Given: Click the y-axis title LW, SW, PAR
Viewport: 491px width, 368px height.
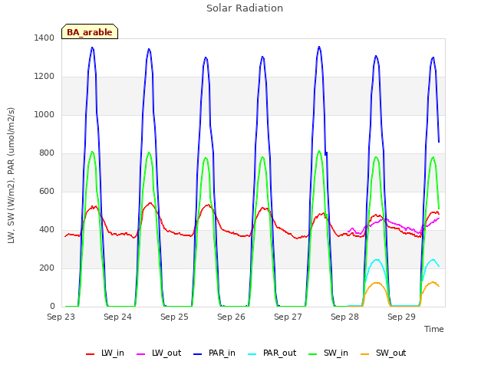Looking at the screenshot, I should (x=11, y=176).
